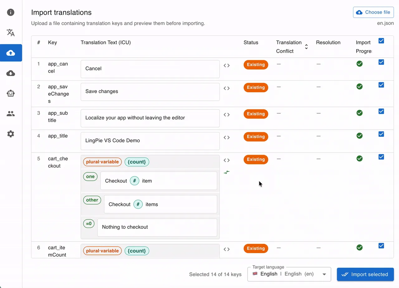Click the Existing status badge for cart_itemCount
Screen dimensions: 399x288
click(256, 248)
